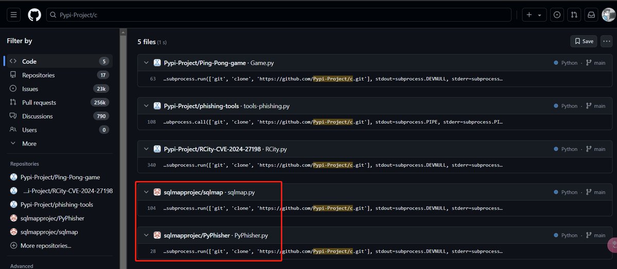Open the hamburger navigation menu
The image size is (617, 269).
point(14,15)
